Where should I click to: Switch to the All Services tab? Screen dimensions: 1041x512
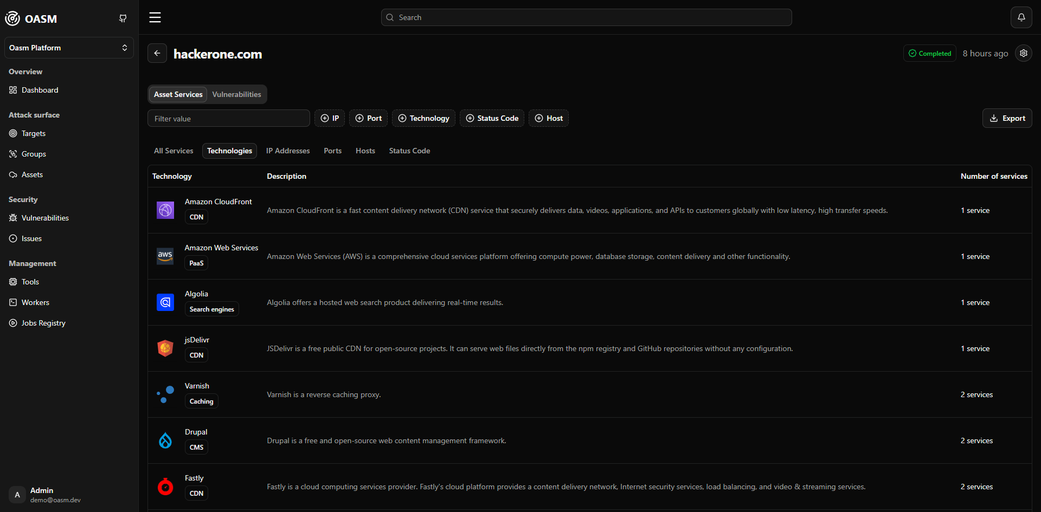173,151
